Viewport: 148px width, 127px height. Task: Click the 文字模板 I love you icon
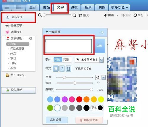[x=7, y=38]
